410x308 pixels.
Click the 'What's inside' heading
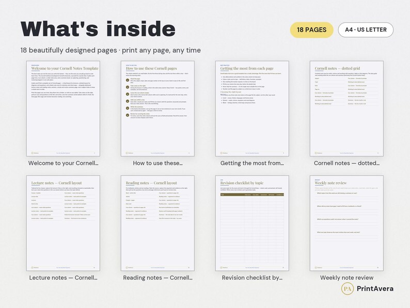tap(98, 29)
